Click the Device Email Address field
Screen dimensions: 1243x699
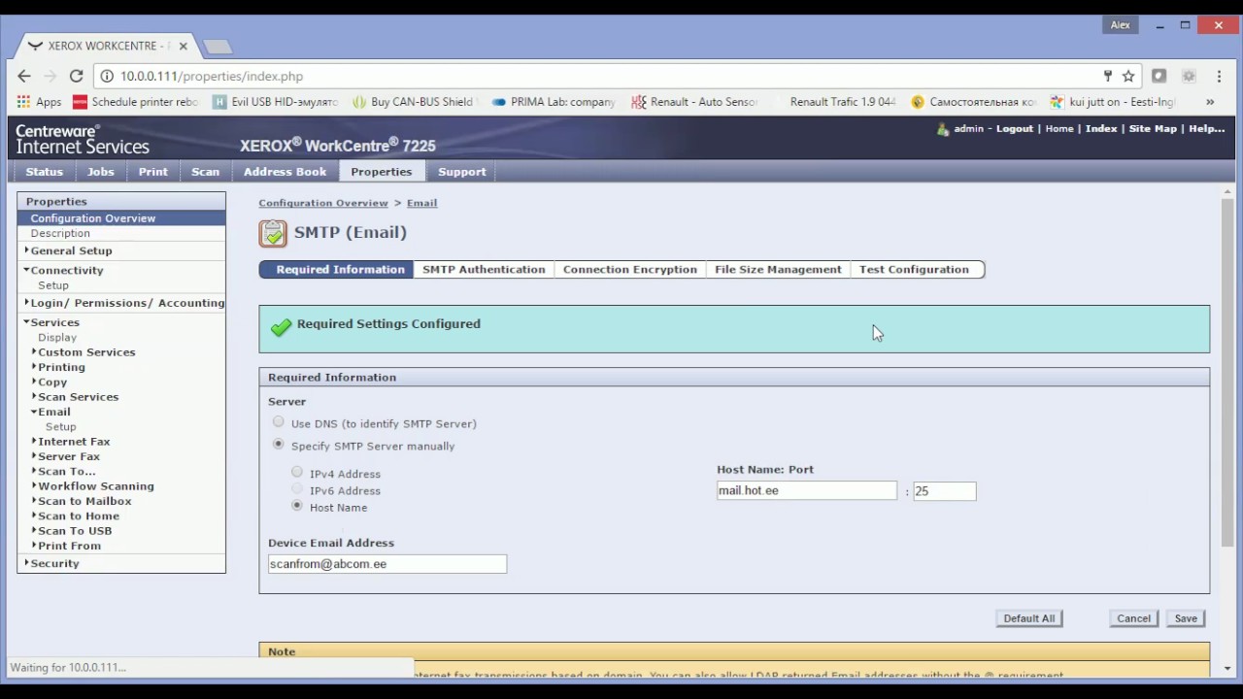(386, 564)
